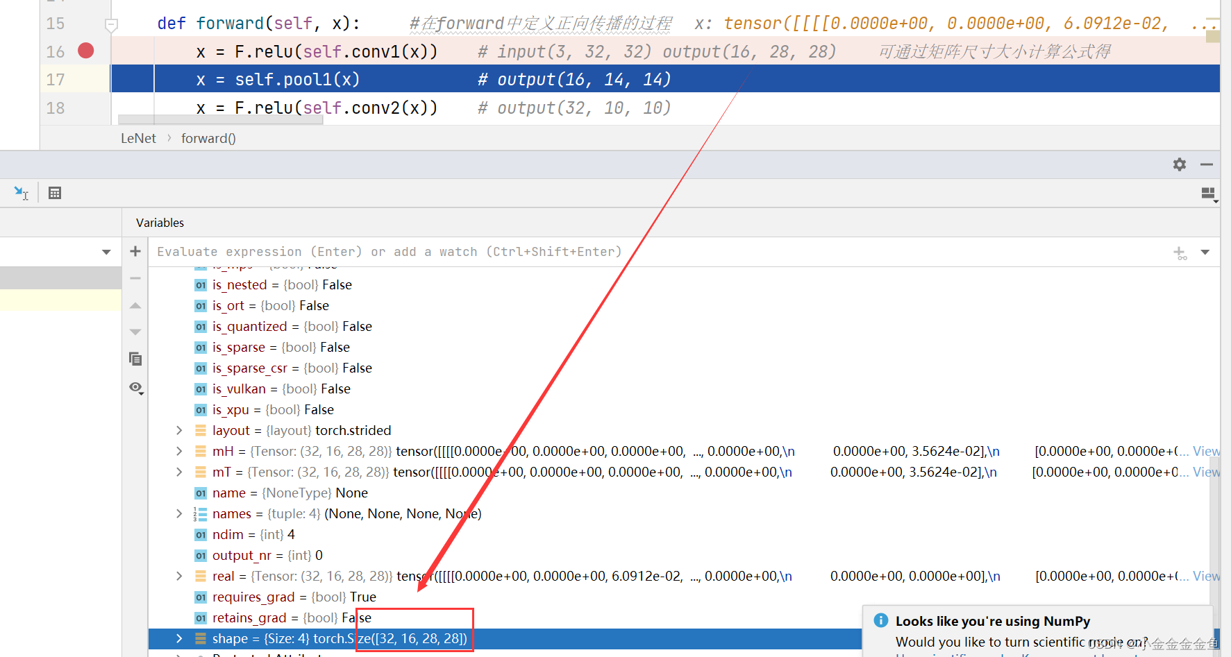Open the layout settings icon

1209,194
